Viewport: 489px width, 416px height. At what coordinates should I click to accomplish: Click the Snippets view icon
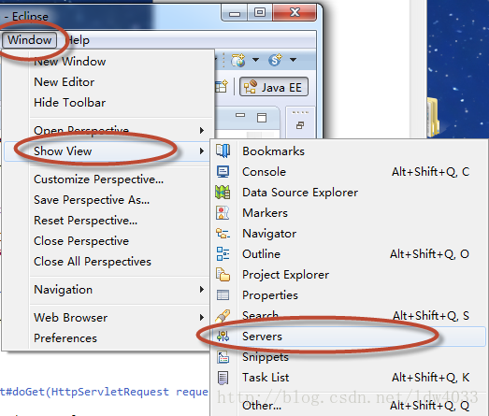(x=223, y=357)
